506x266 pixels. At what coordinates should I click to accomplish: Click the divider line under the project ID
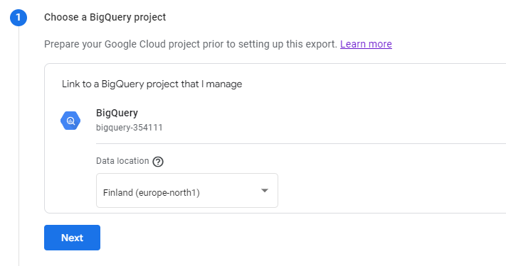(x=301, y=143)
